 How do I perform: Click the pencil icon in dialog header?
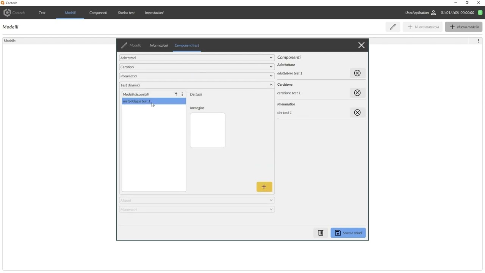coord(124,45)
